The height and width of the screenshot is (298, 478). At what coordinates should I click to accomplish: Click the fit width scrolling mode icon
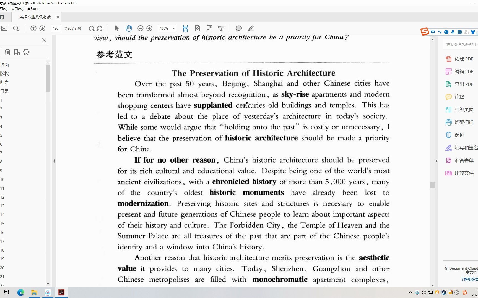coord(185,28)
